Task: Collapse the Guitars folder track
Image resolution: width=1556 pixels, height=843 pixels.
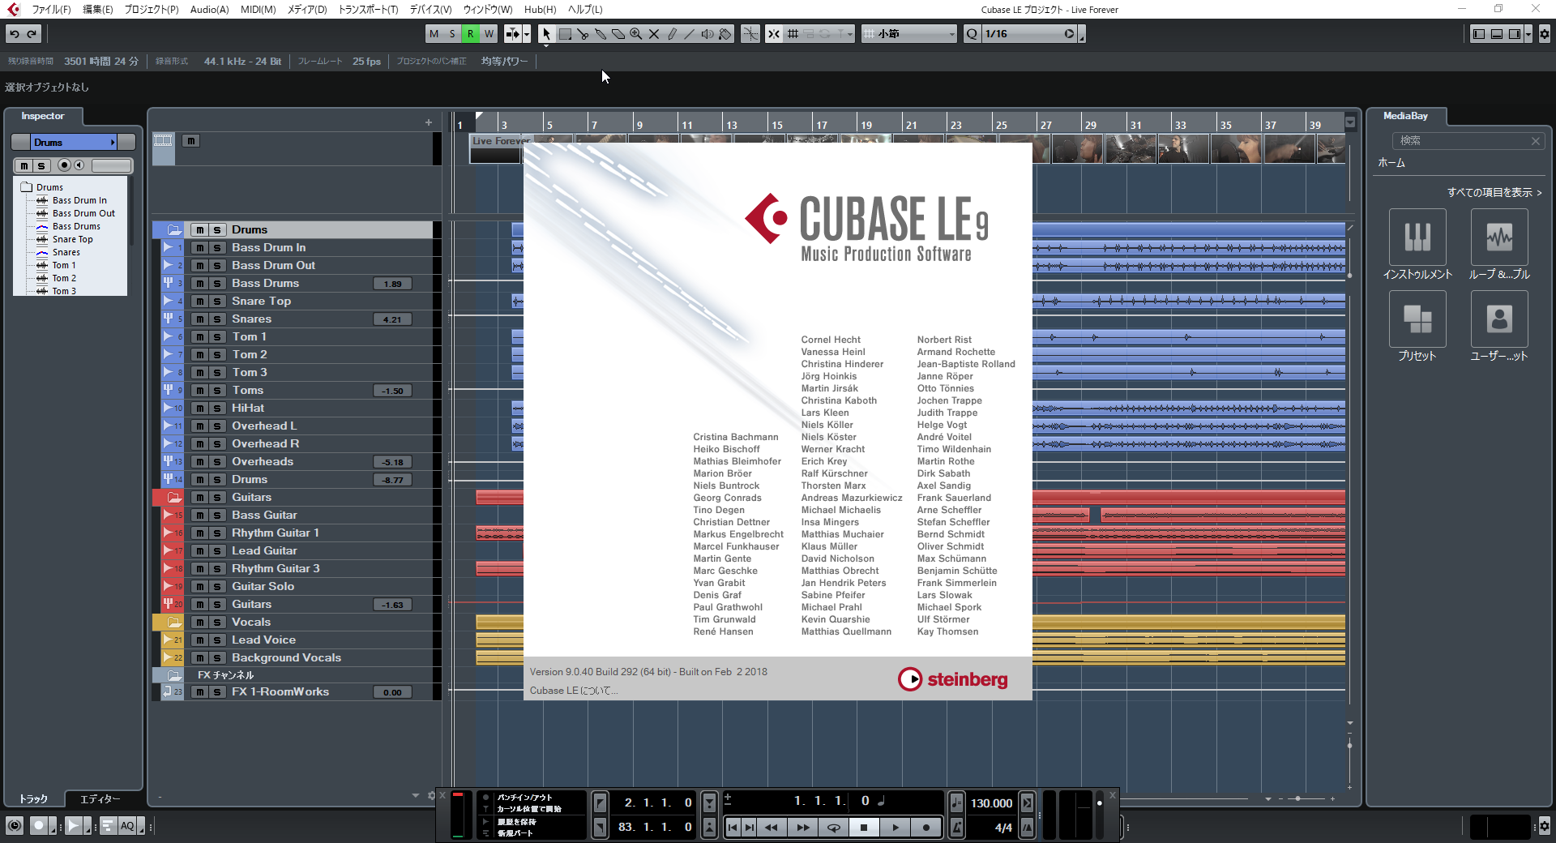Action: [x=174, y=498]
